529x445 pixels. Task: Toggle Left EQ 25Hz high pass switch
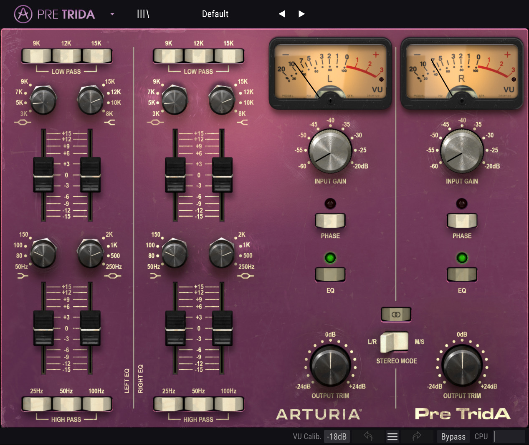point(36,404)
